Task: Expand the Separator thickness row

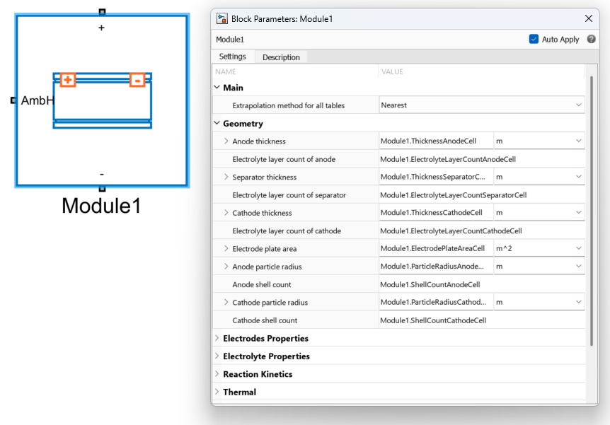Action: (226, 177)
